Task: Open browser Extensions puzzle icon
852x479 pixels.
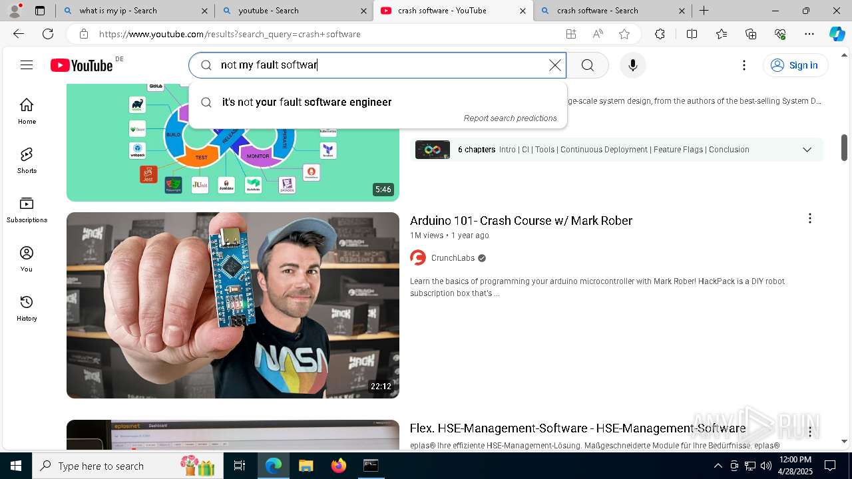Action: 660,34
